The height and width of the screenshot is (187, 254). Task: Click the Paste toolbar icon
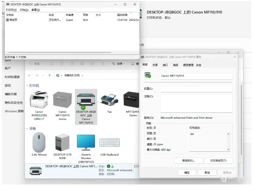tap(72, 64)
